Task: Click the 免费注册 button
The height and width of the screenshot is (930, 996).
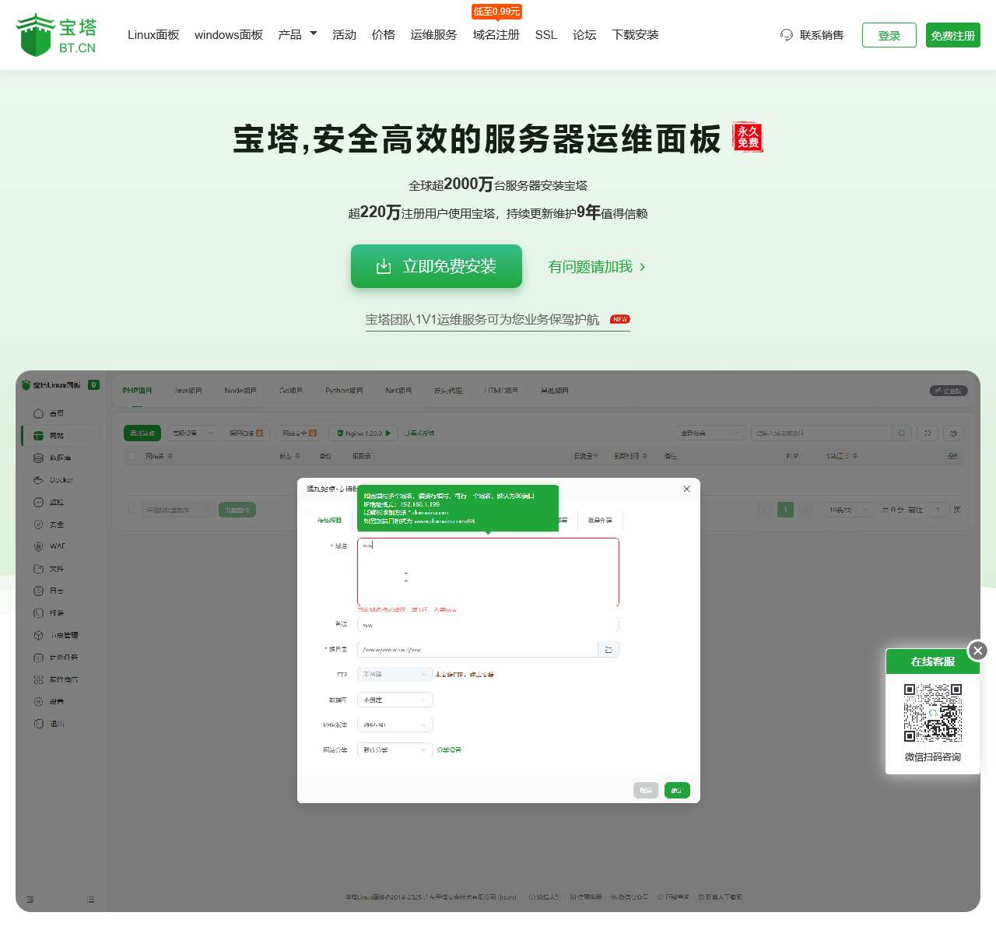Action: [x=953, y=35]
